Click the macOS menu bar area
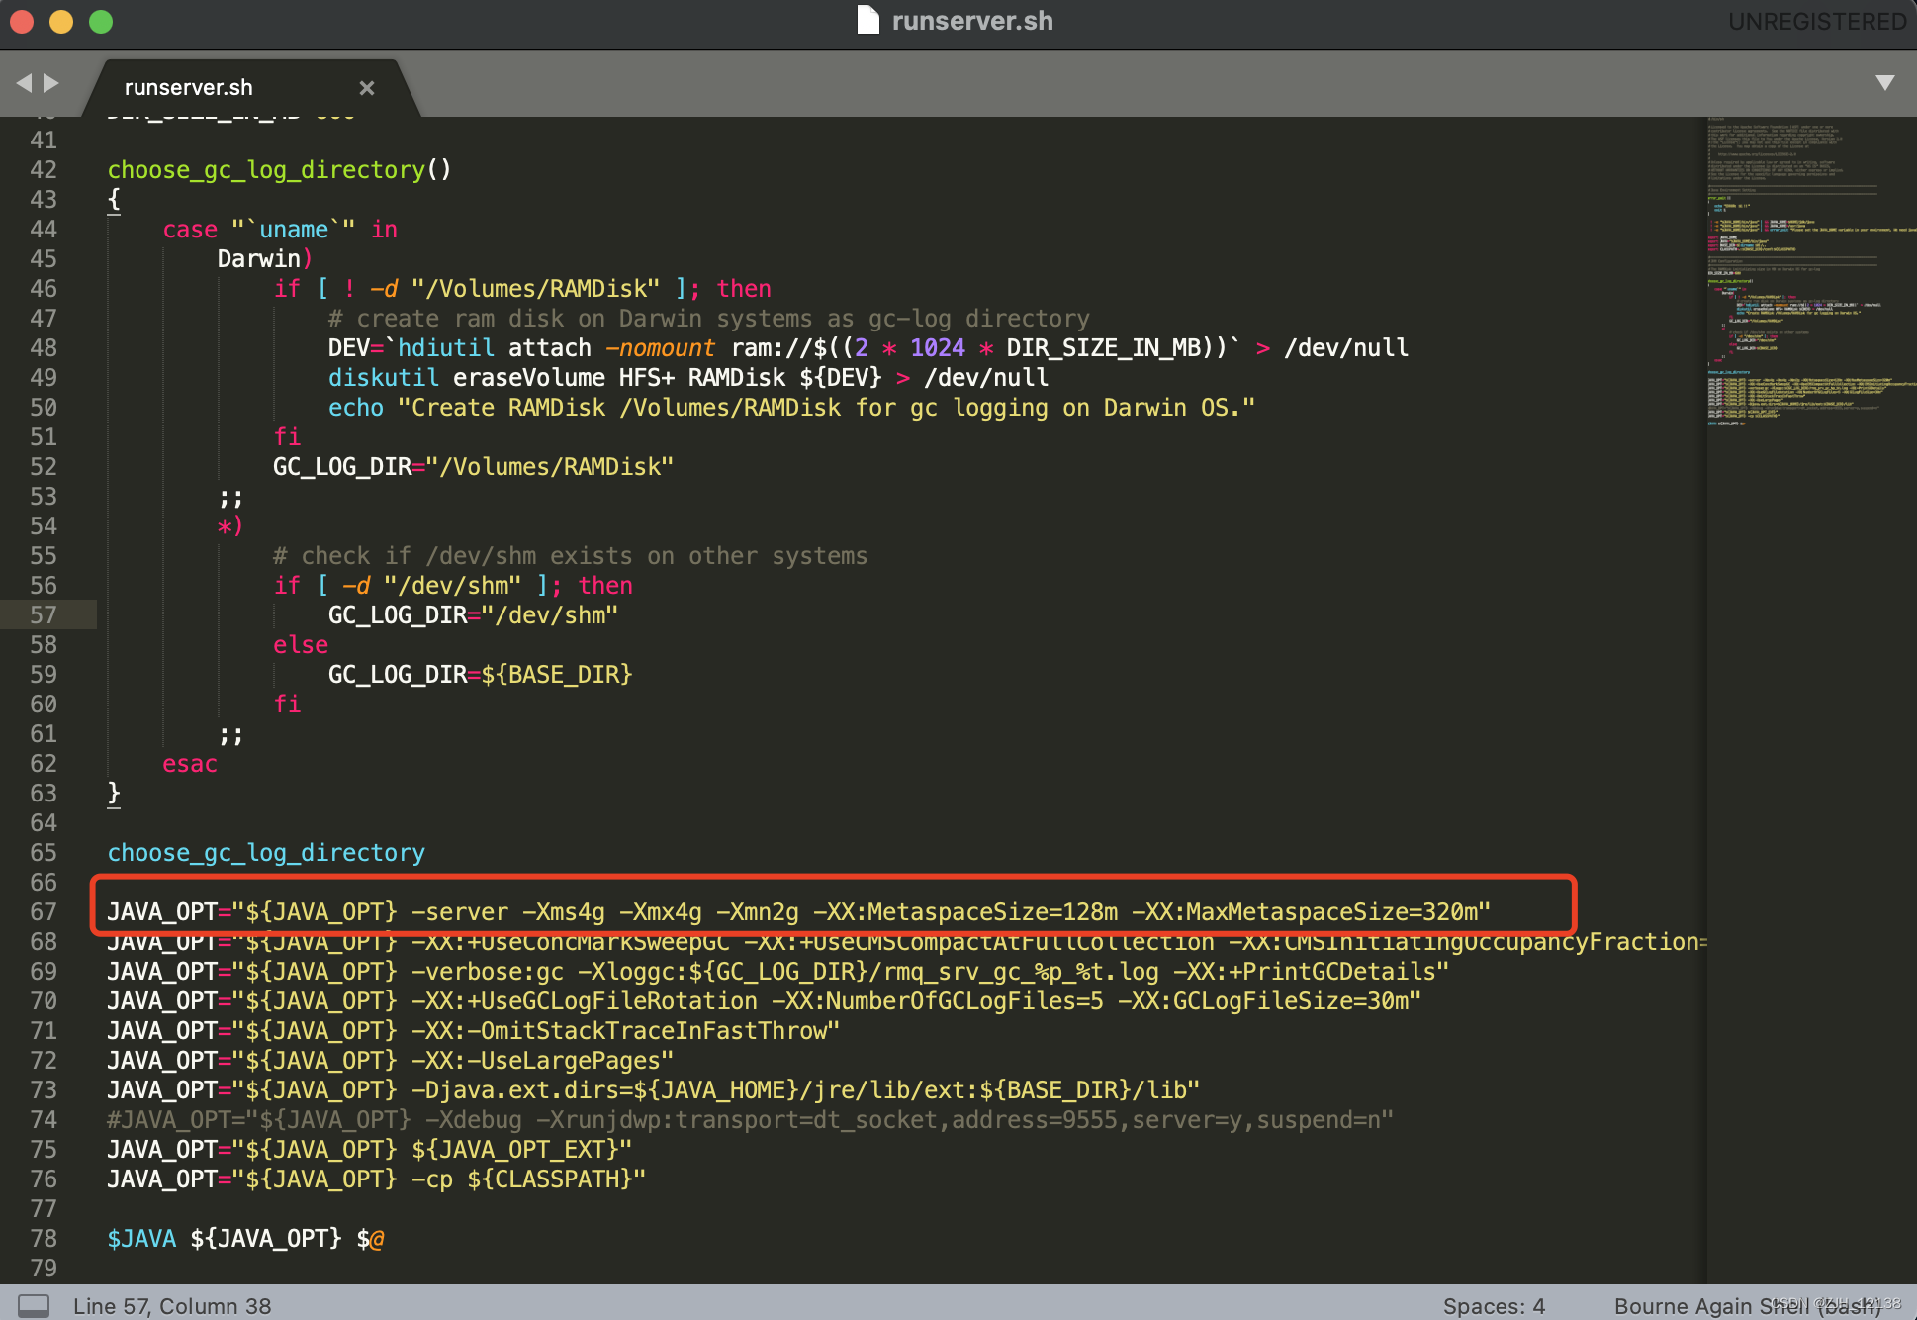 (x=958, y=21)
